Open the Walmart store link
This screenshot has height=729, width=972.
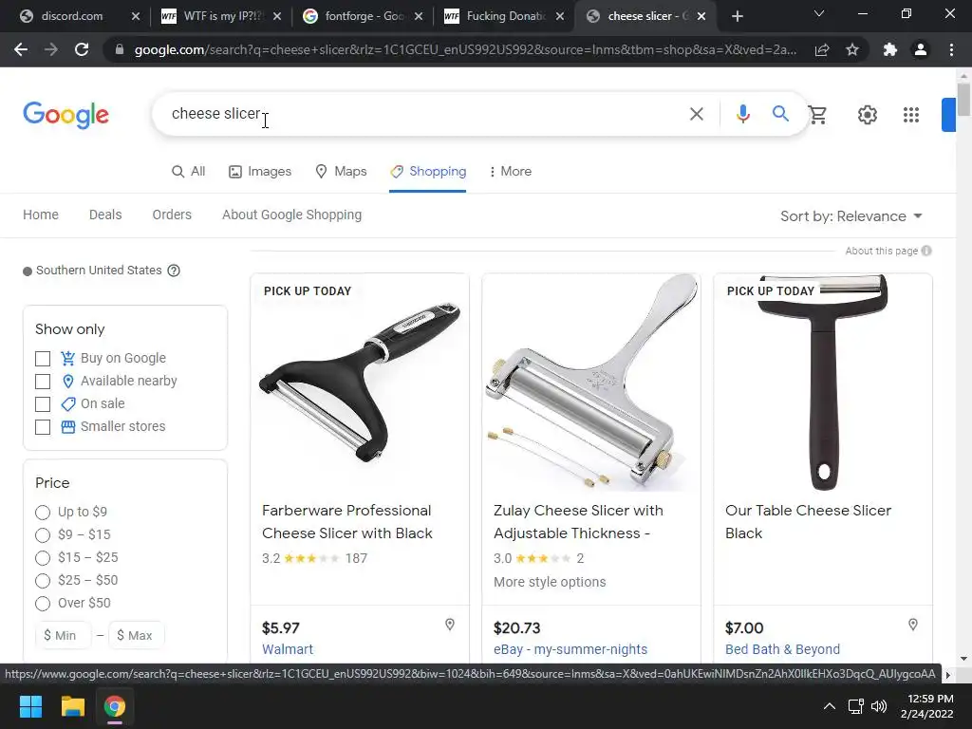pyautogui.click(x=288, y=649)
